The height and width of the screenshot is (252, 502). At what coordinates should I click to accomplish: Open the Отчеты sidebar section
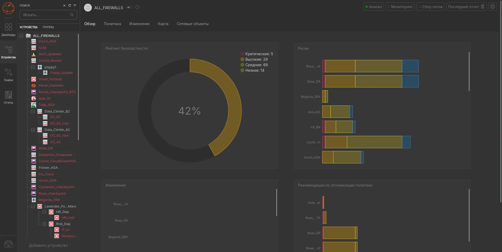click(x=8, y=97)
